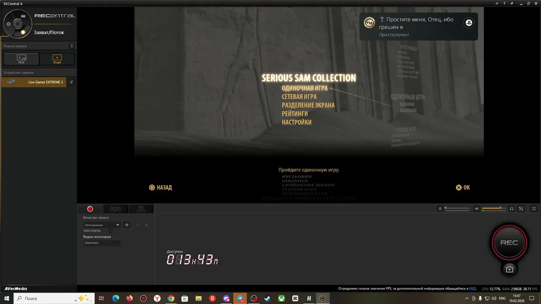Click the AVerMedia video category field
This screenshot has height=304, width=541.
pos(102,243)
